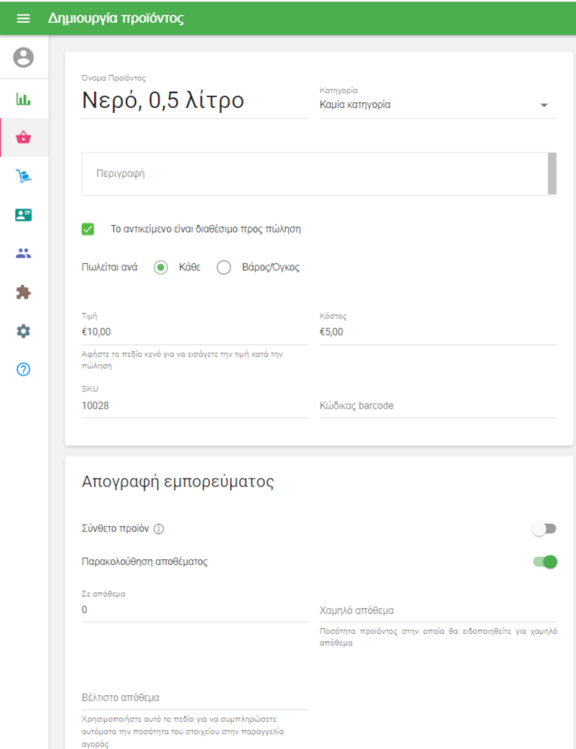The image size is (576, 749).
Task: Click the Κώδικας barcode field
Action: (438, 406)
